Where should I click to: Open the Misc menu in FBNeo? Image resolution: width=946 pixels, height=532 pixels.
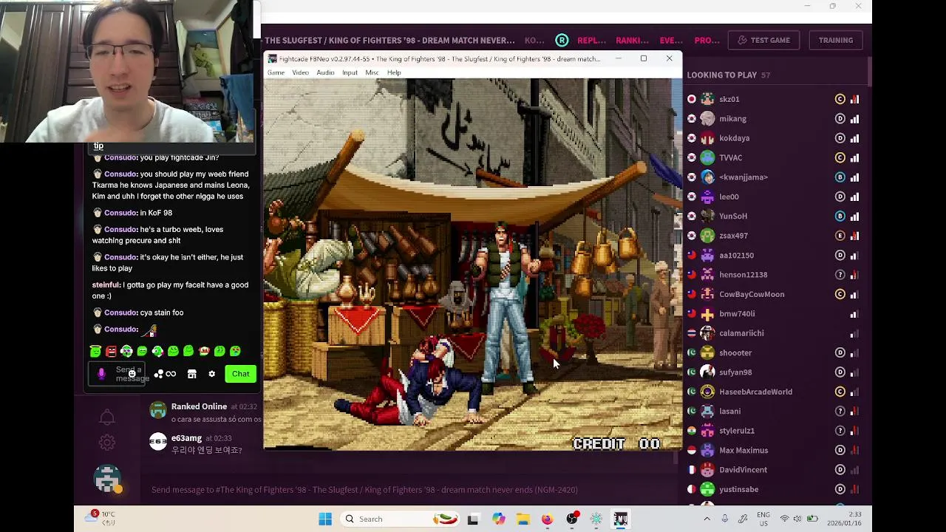(x=372, y=72)
